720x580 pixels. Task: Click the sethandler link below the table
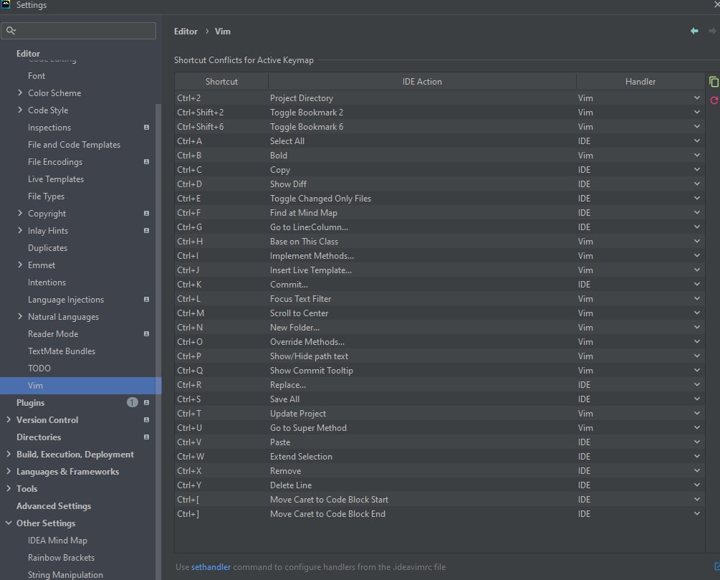point(211,567)
